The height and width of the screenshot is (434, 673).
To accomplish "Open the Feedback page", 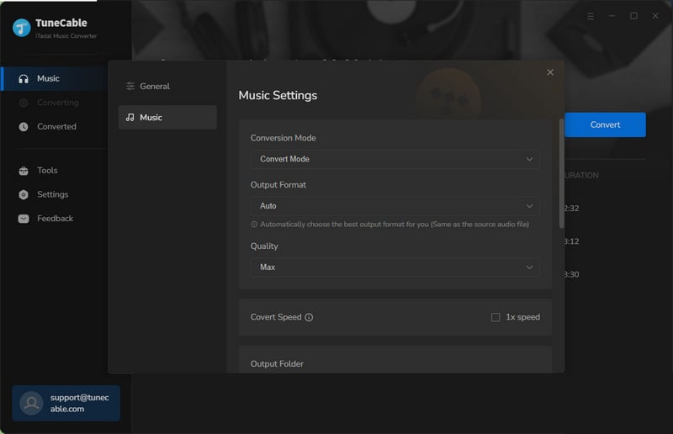I will 54,219.
